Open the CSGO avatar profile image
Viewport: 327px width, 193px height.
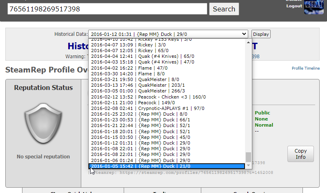pos(314,7)
